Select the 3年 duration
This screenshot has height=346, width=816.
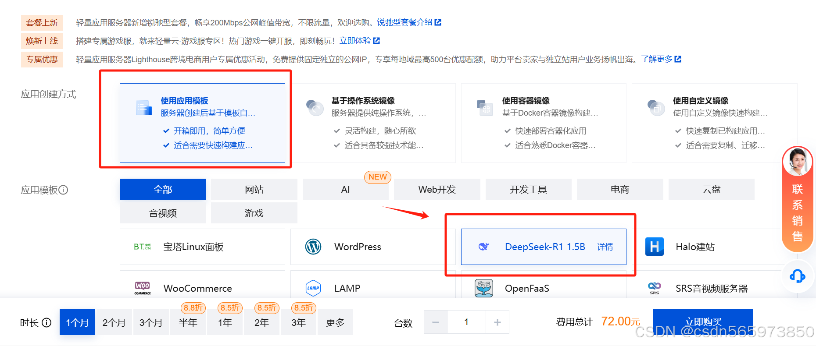[298, 322]
